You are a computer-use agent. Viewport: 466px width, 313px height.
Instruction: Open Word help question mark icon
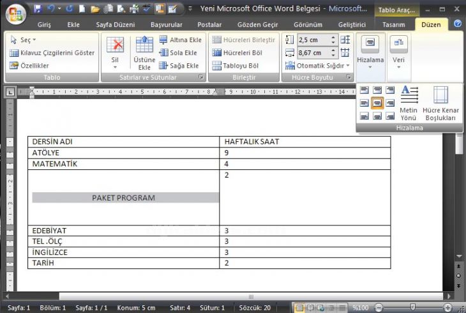[458, 24]
